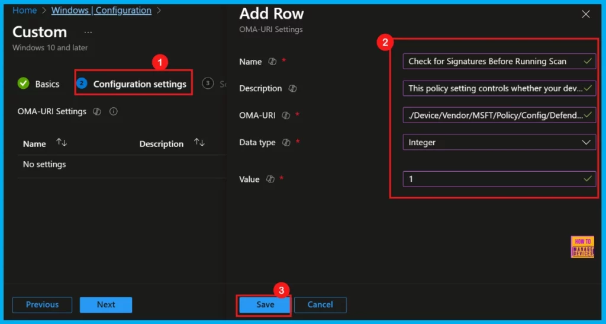Open Windows | Configuration breadcrumb link
Screen dimensions: 606x324
(x=101, y=11)
